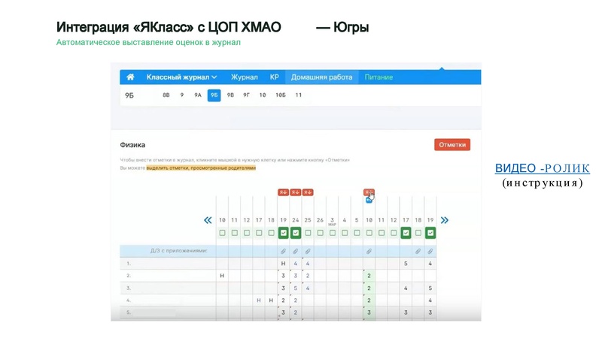Check the unchecked checkbox under date 17
The height and width of the screenshot is (338, 602).
click(259, 233)
